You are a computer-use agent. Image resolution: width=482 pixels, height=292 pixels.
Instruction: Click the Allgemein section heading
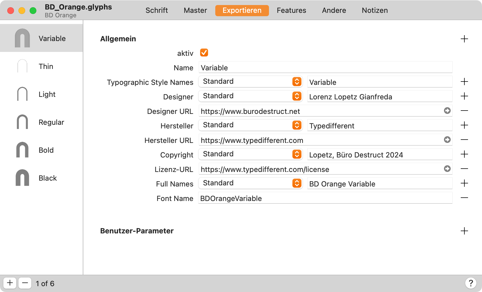[x=118, y=39]
